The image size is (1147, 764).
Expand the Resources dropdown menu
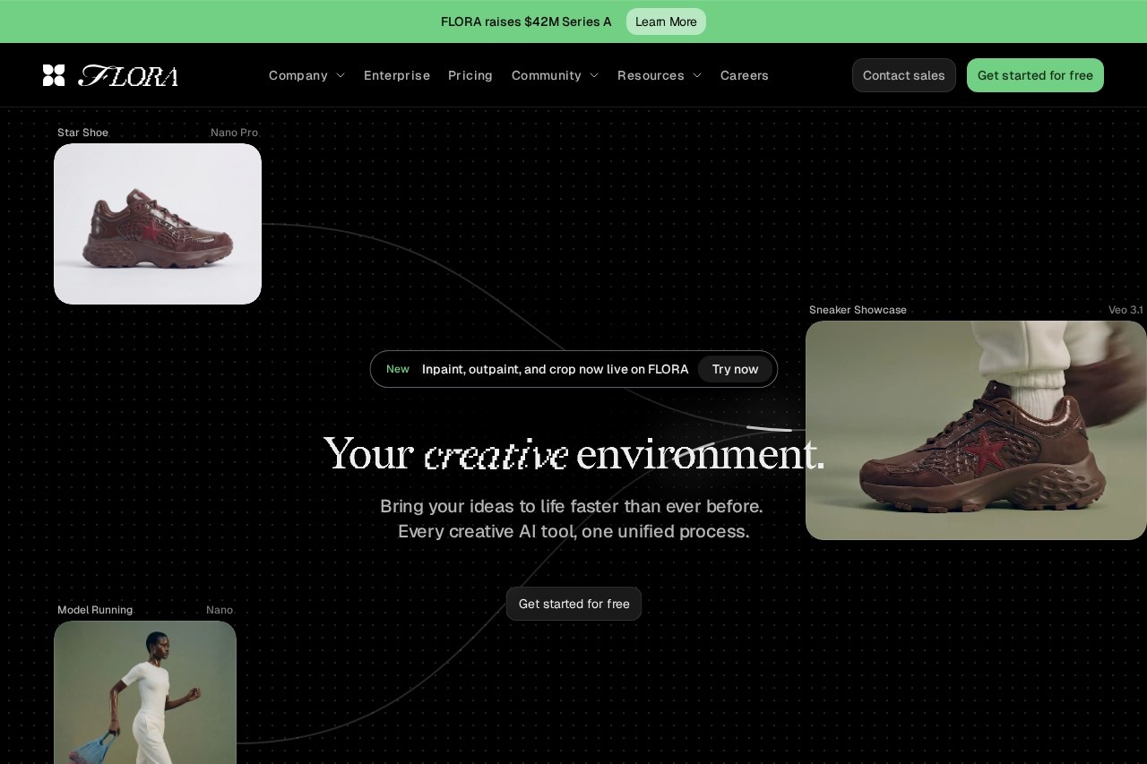[660, 75]
